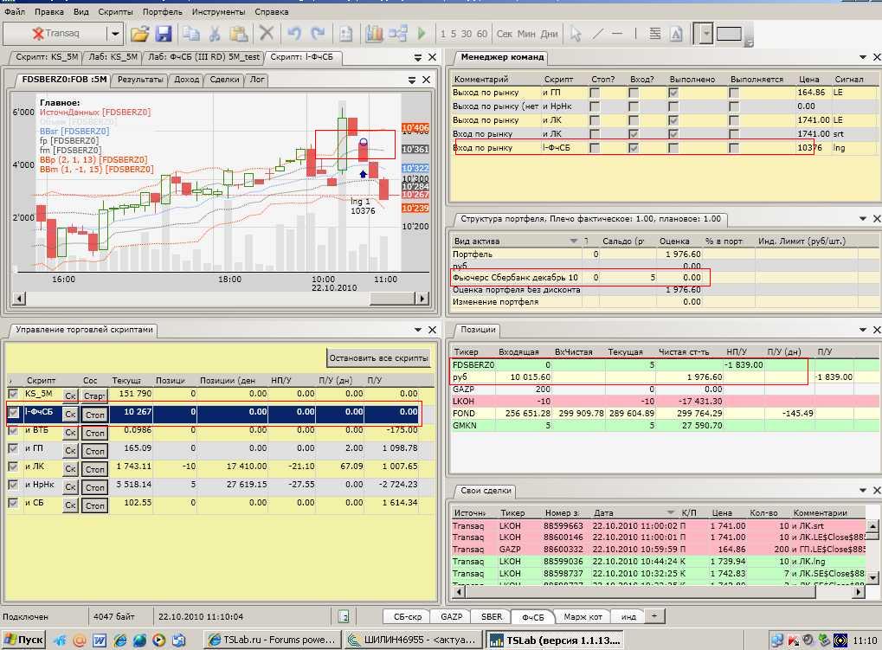The height and width of the screenshot is (650, 882).
Task: Open the line style dropdown in toolbar
Action: pos(706,34)
